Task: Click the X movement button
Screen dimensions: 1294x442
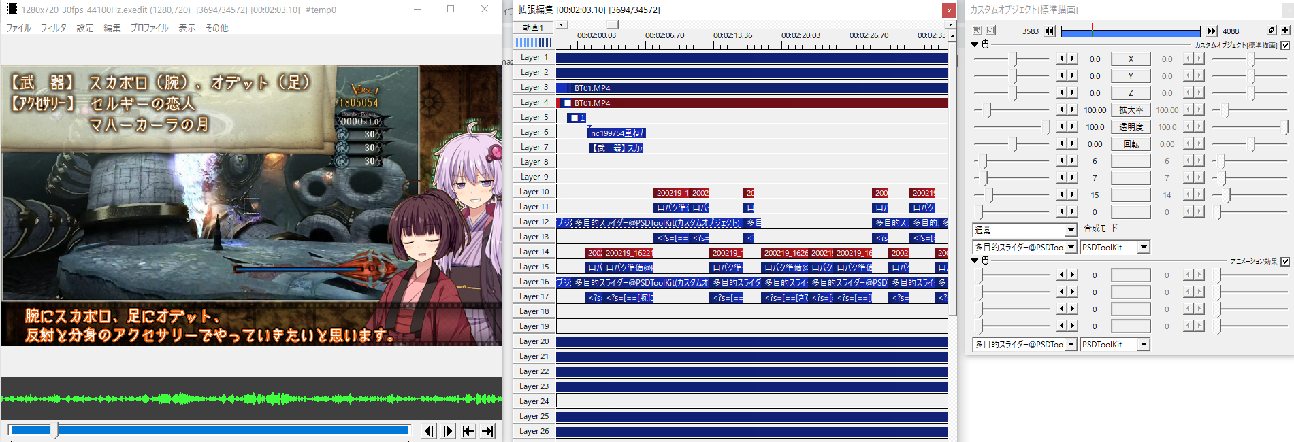Action: point(1131,58)
